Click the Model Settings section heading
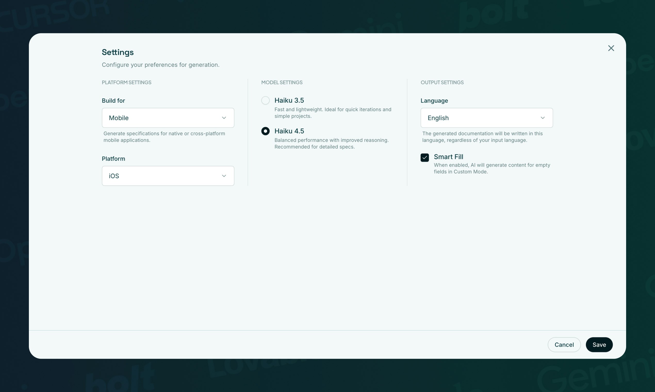 282,83
